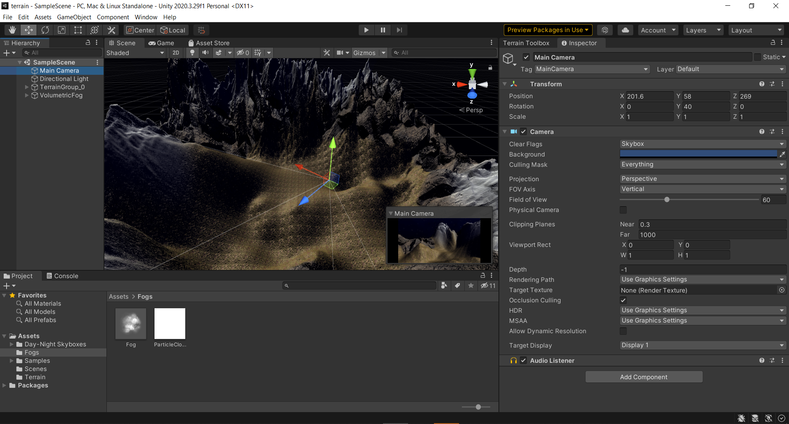Screen dimensions: 789x424
Task: Open the Layer dropdown
Action: tap(731, 69)
